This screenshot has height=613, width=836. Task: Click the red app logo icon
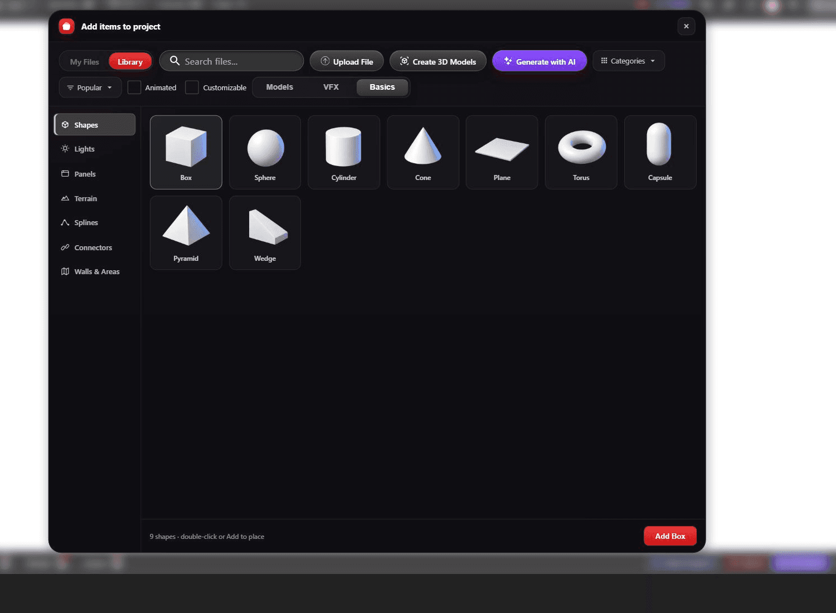[x=67, y=26]
